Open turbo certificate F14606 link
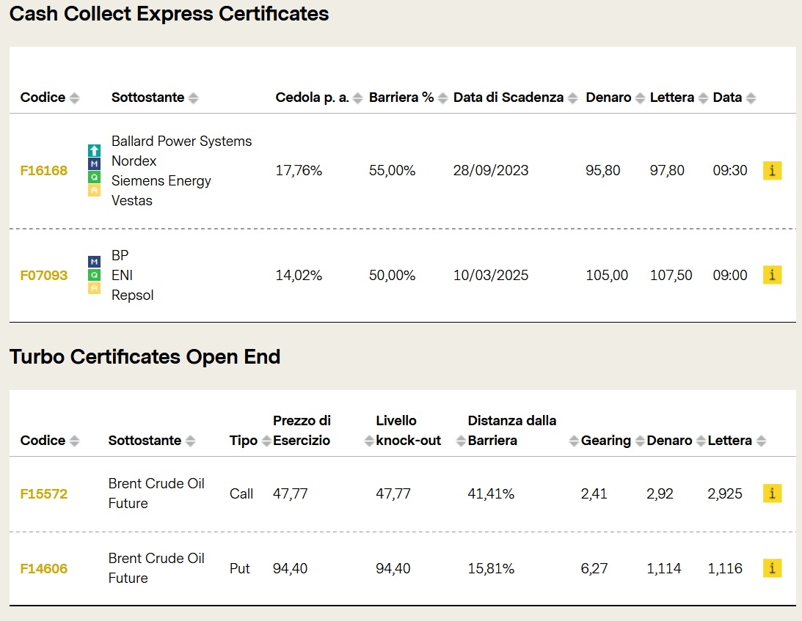The height and width of the screenshot is (621, 802). [x=44, y=568]
